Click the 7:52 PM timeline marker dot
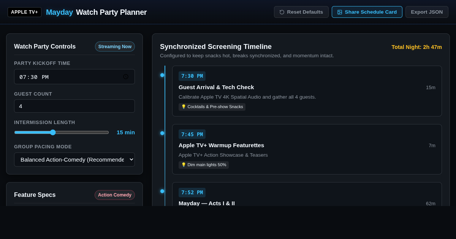 162,191
